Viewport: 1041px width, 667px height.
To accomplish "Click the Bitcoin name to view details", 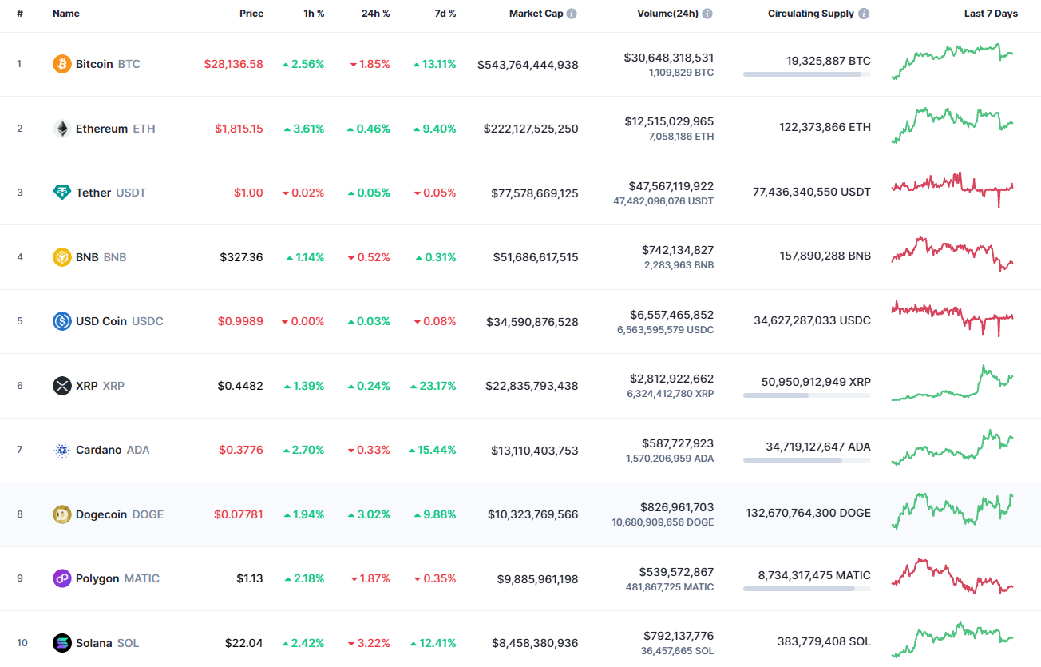I will 94,63.
